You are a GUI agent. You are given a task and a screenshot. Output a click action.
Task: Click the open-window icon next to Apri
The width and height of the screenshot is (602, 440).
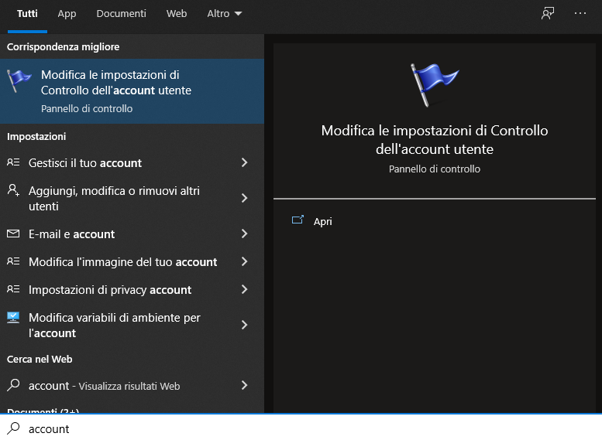(x=298, y=220)
